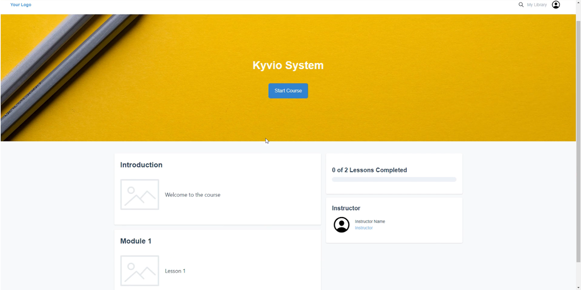The image size is (581, 290).
Task: Click the Instructor panel heading
Action: 346,208
